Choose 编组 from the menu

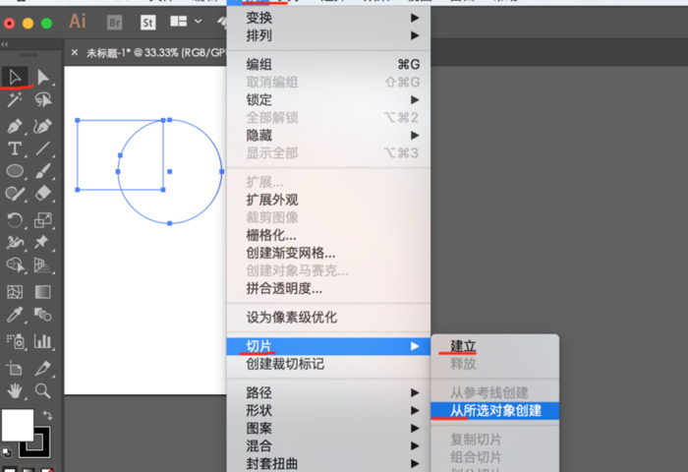click(328, 65)
